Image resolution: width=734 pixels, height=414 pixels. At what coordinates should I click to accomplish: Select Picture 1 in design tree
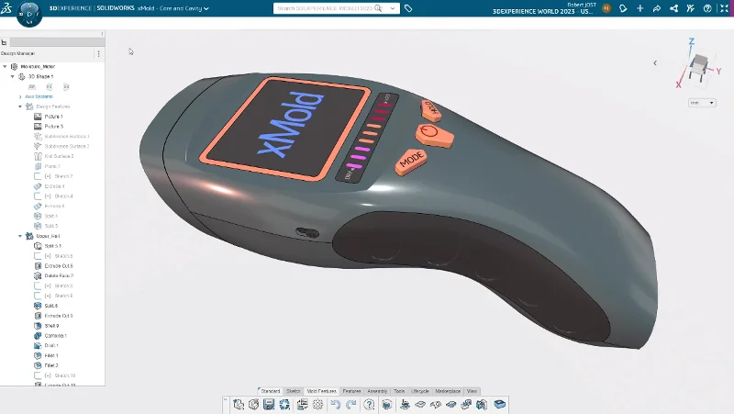(x=53, y=117)
